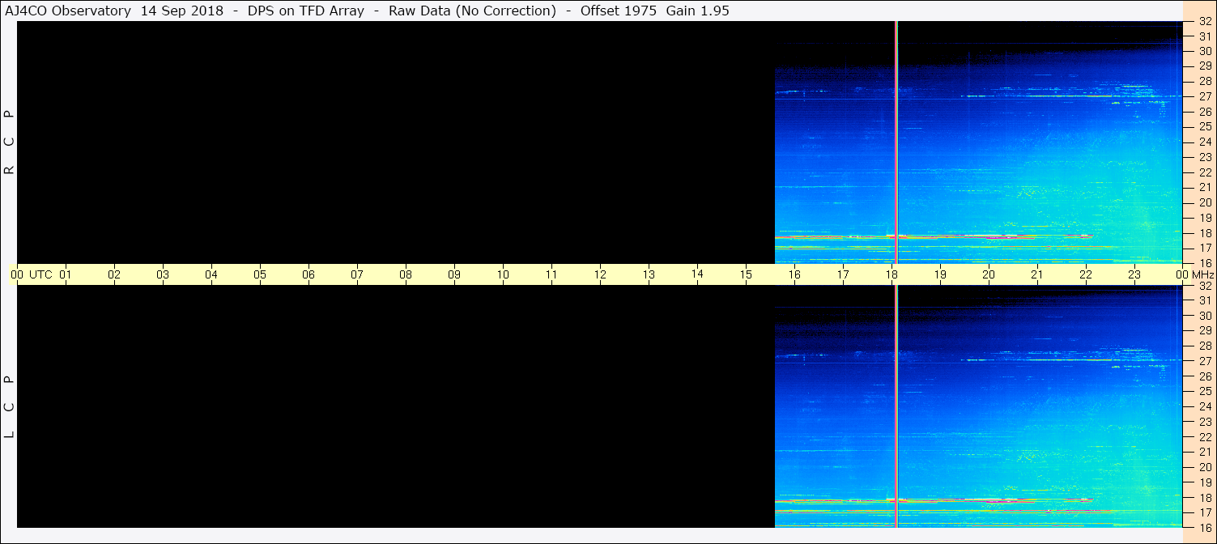This screenshot has width=1217, height=544.
Task: Select the 12 hour mark on the UTC axis
Action: click(x=600, y=274)
